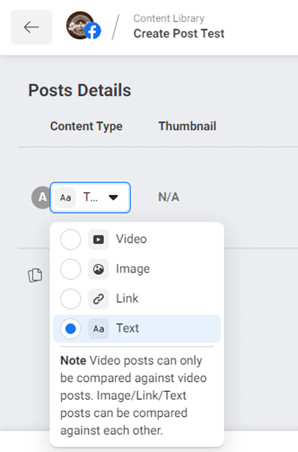Select the Video radio button
This screenshot has width=298, height=452.
(70, 239)
